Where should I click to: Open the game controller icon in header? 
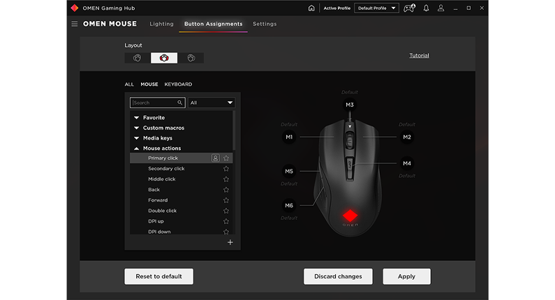pos(410,8)
